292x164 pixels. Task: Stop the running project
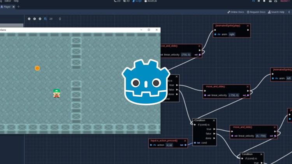coord(264,1)
